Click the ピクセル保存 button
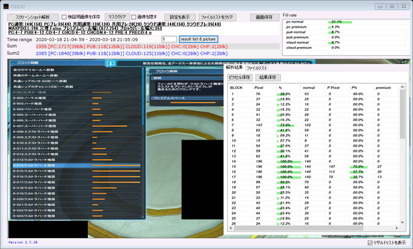 (239, 77)
